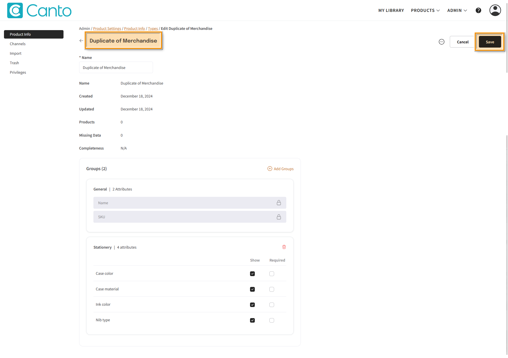Image resolution: width=508 pixels, height=358 pixels.
Task: Expand the Products dropdown menu
Action: (425, 10)
